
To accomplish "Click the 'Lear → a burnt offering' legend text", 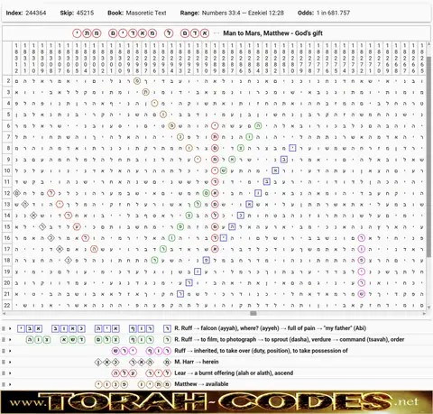I will pyautogui.click(x=234, y=373).
